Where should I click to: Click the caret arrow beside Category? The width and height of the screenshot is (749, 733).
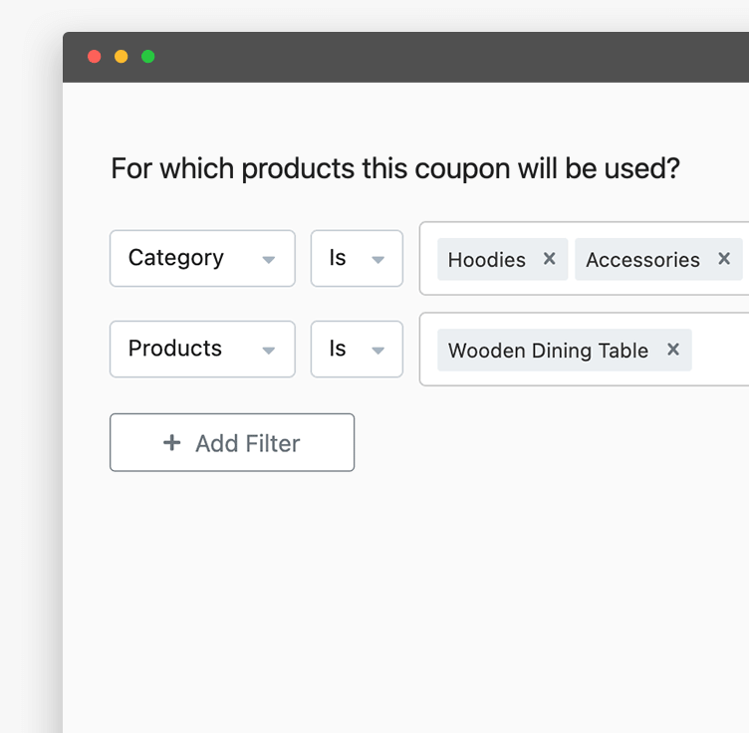(x=268, y=260)
